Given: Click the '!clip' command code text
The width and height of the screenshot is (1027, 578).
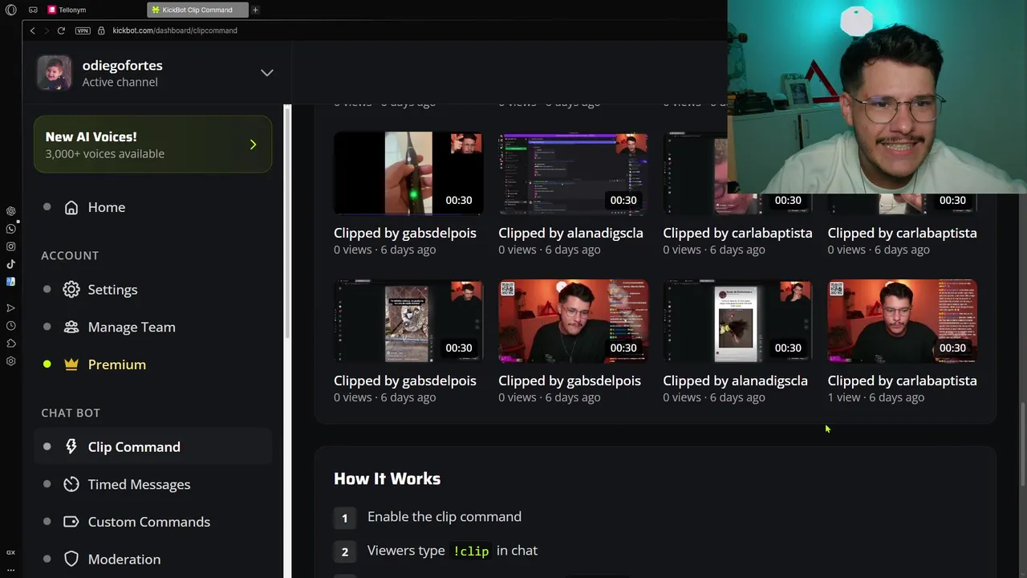Looking at the screenshot, I should coord(471,551).
